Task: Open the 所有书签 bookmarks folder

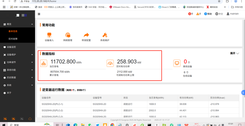Action: pos(237,7)
